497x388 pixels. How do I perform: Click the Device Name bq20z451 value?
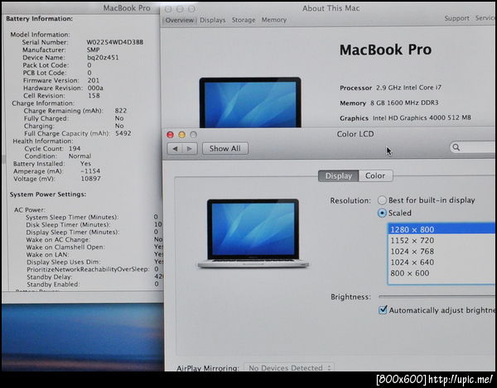pyautogui.click(x=103, y=58)
